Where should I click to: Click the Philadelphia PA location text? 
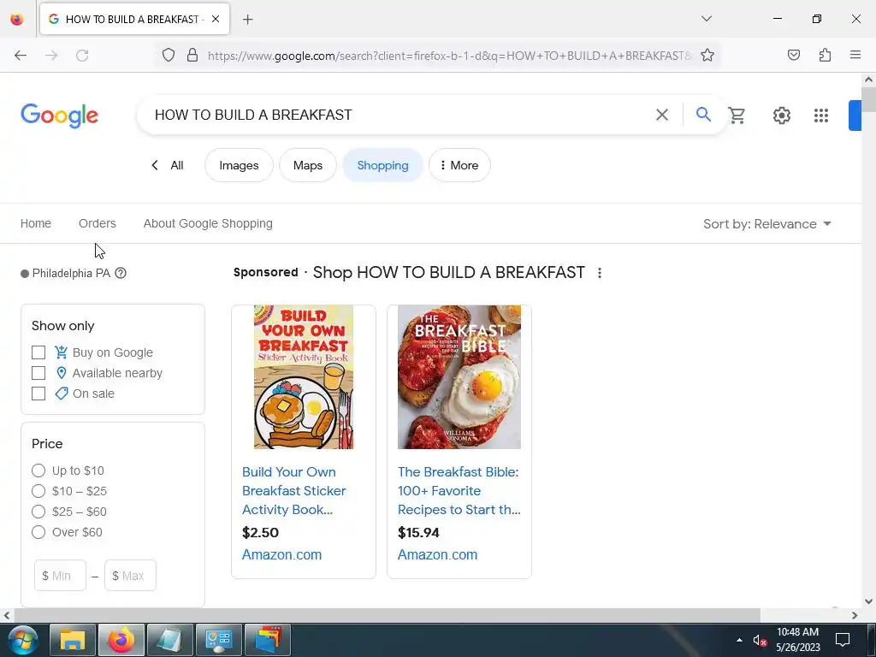coord(72,273)
